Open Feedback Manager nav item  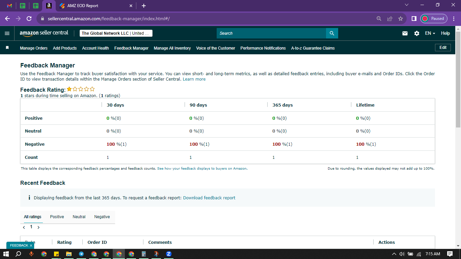(131, 48)
